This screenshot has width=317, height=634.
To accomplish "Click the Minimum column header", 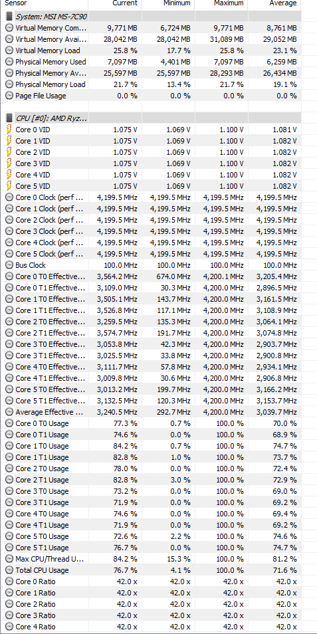I will pos(176,3).
